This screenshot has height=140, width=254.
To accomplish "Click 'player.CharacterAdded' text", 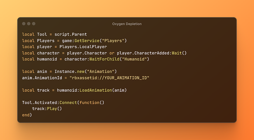I will (x=143, y=53).
